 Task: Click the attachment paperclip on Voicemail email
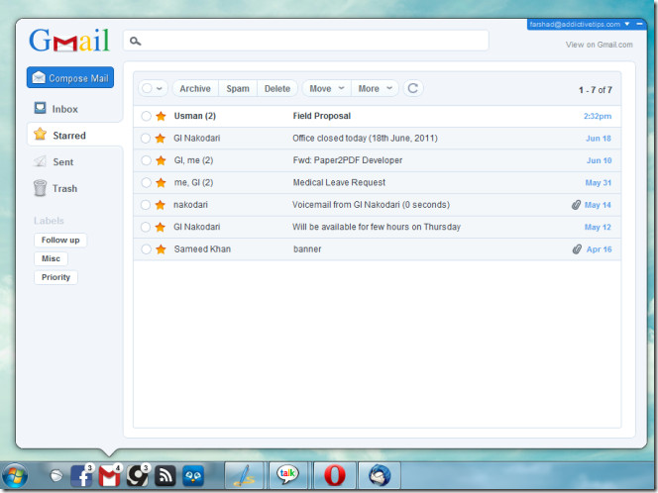tap(576, 205)
